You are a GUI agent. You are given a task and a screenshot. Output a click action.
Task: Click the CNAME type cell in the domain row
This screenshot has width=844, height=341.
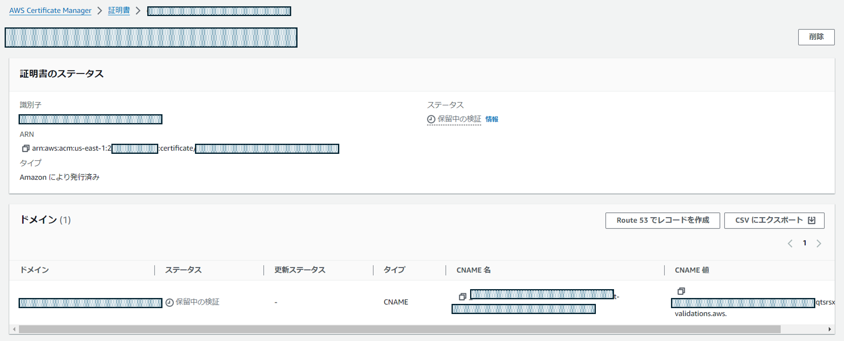(396, 302)
